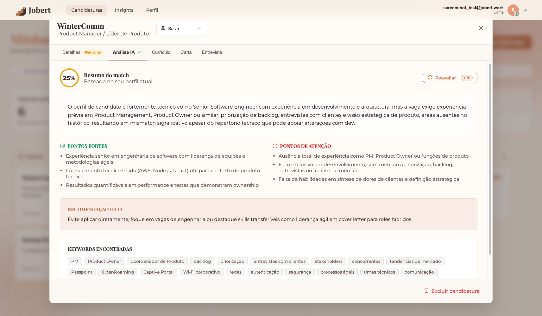Switch to the Carta tab
Screen dimensions: 542x316
click(186, 52)
